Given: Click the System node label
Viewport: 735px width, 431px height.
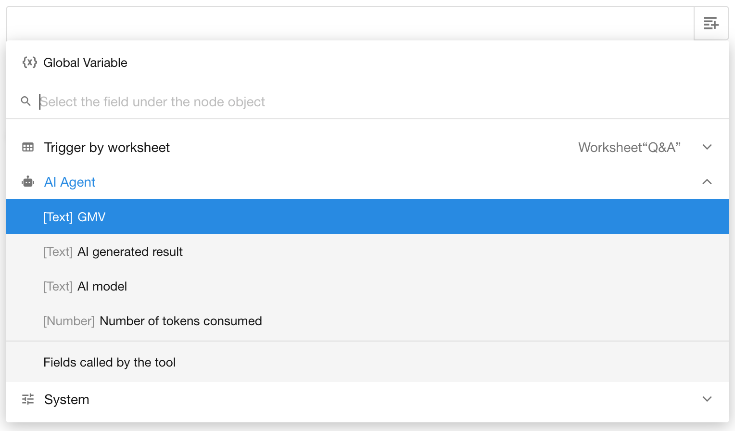Looking at the screenshot, I should (x=66, y=400).
